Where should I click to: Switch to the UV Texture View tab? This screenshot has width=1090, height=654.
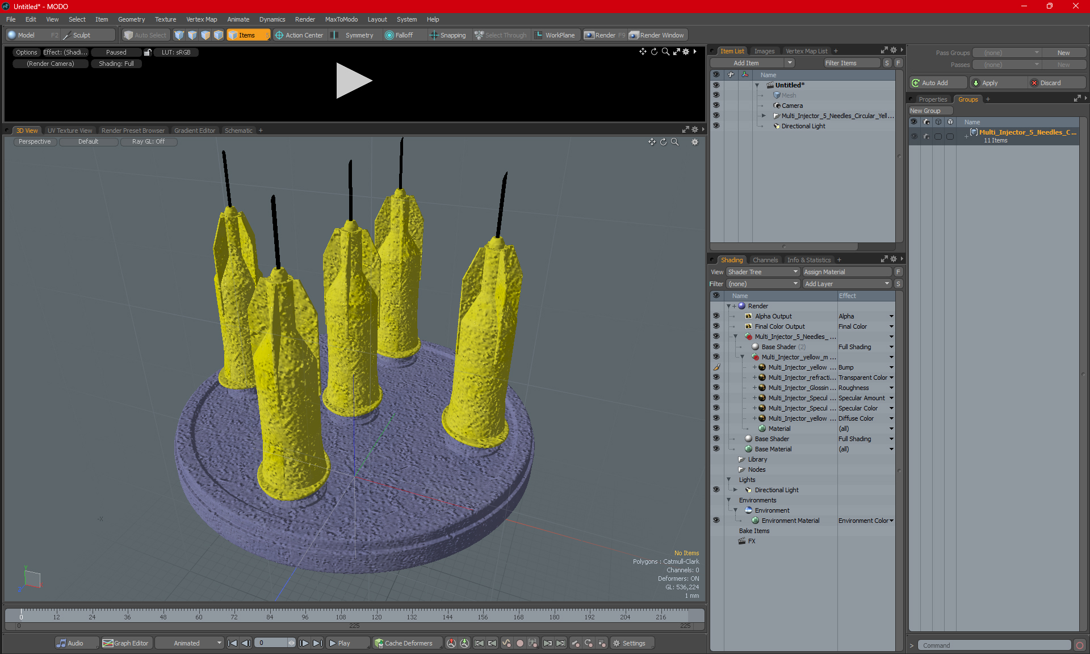point(69,131)
